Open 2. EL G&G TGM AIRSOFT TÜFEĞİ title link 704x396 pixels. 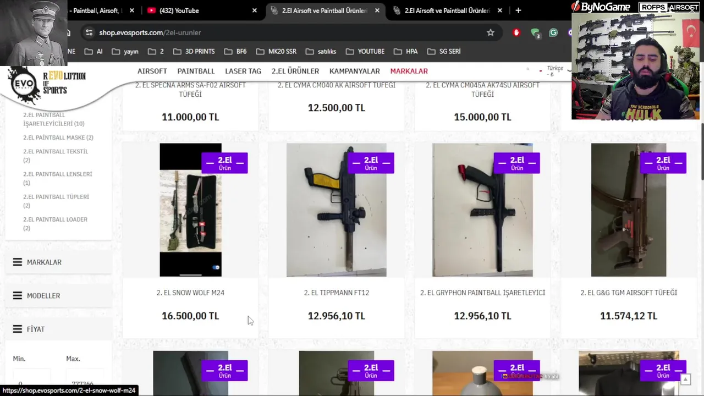(x=629, y=293)
